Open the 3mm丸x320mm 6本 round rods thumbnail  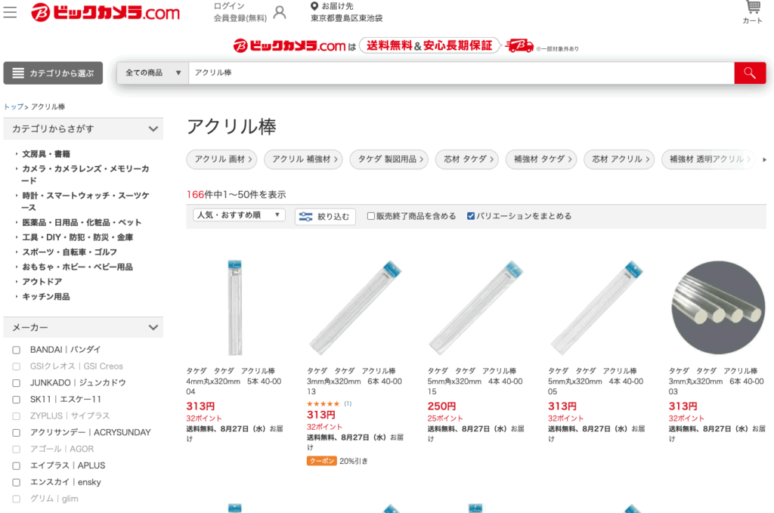click(x=718, y=307)
